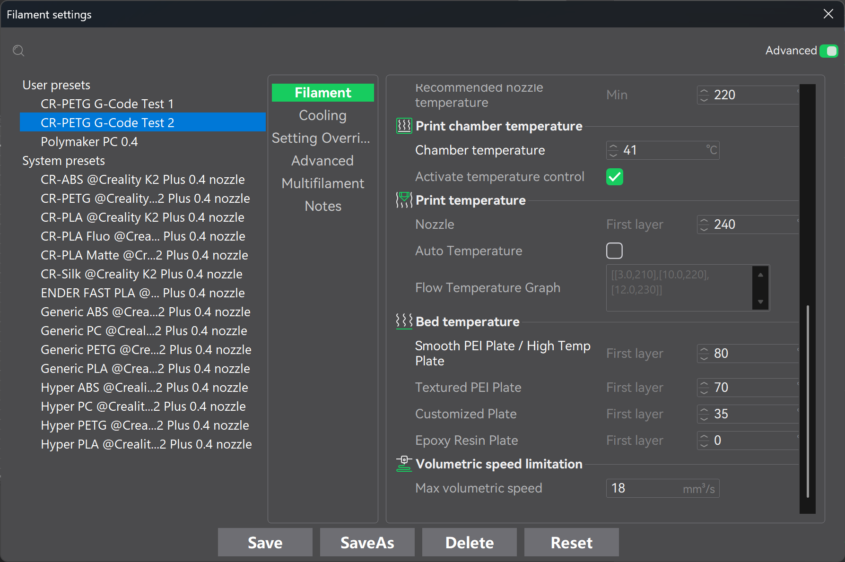Click recommended nozzle Min temperature field 220
Image resolution: width=845 pixels, height=562 pixels.
point(748,95)
